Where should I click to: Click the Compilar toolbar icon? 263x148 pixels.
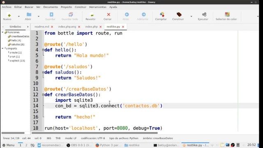click(x=162, y=15)
